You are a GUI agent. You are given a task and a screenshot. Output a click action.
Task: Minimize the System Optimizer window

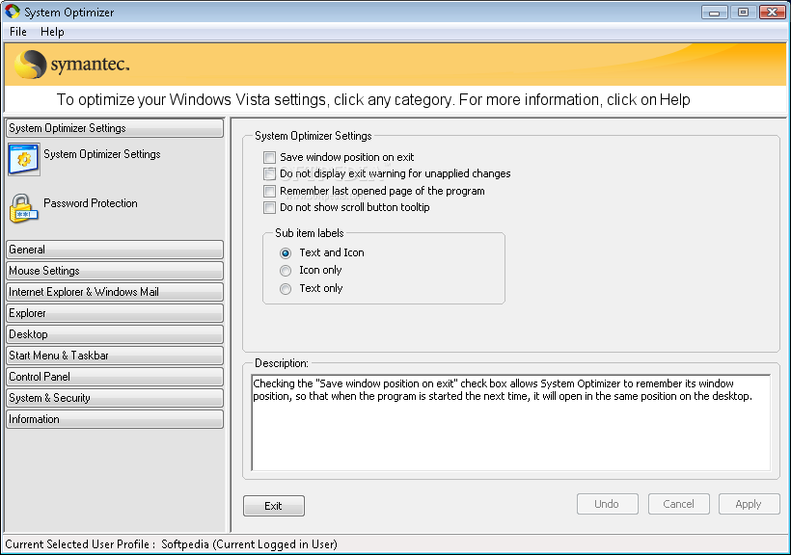point(715,13)
